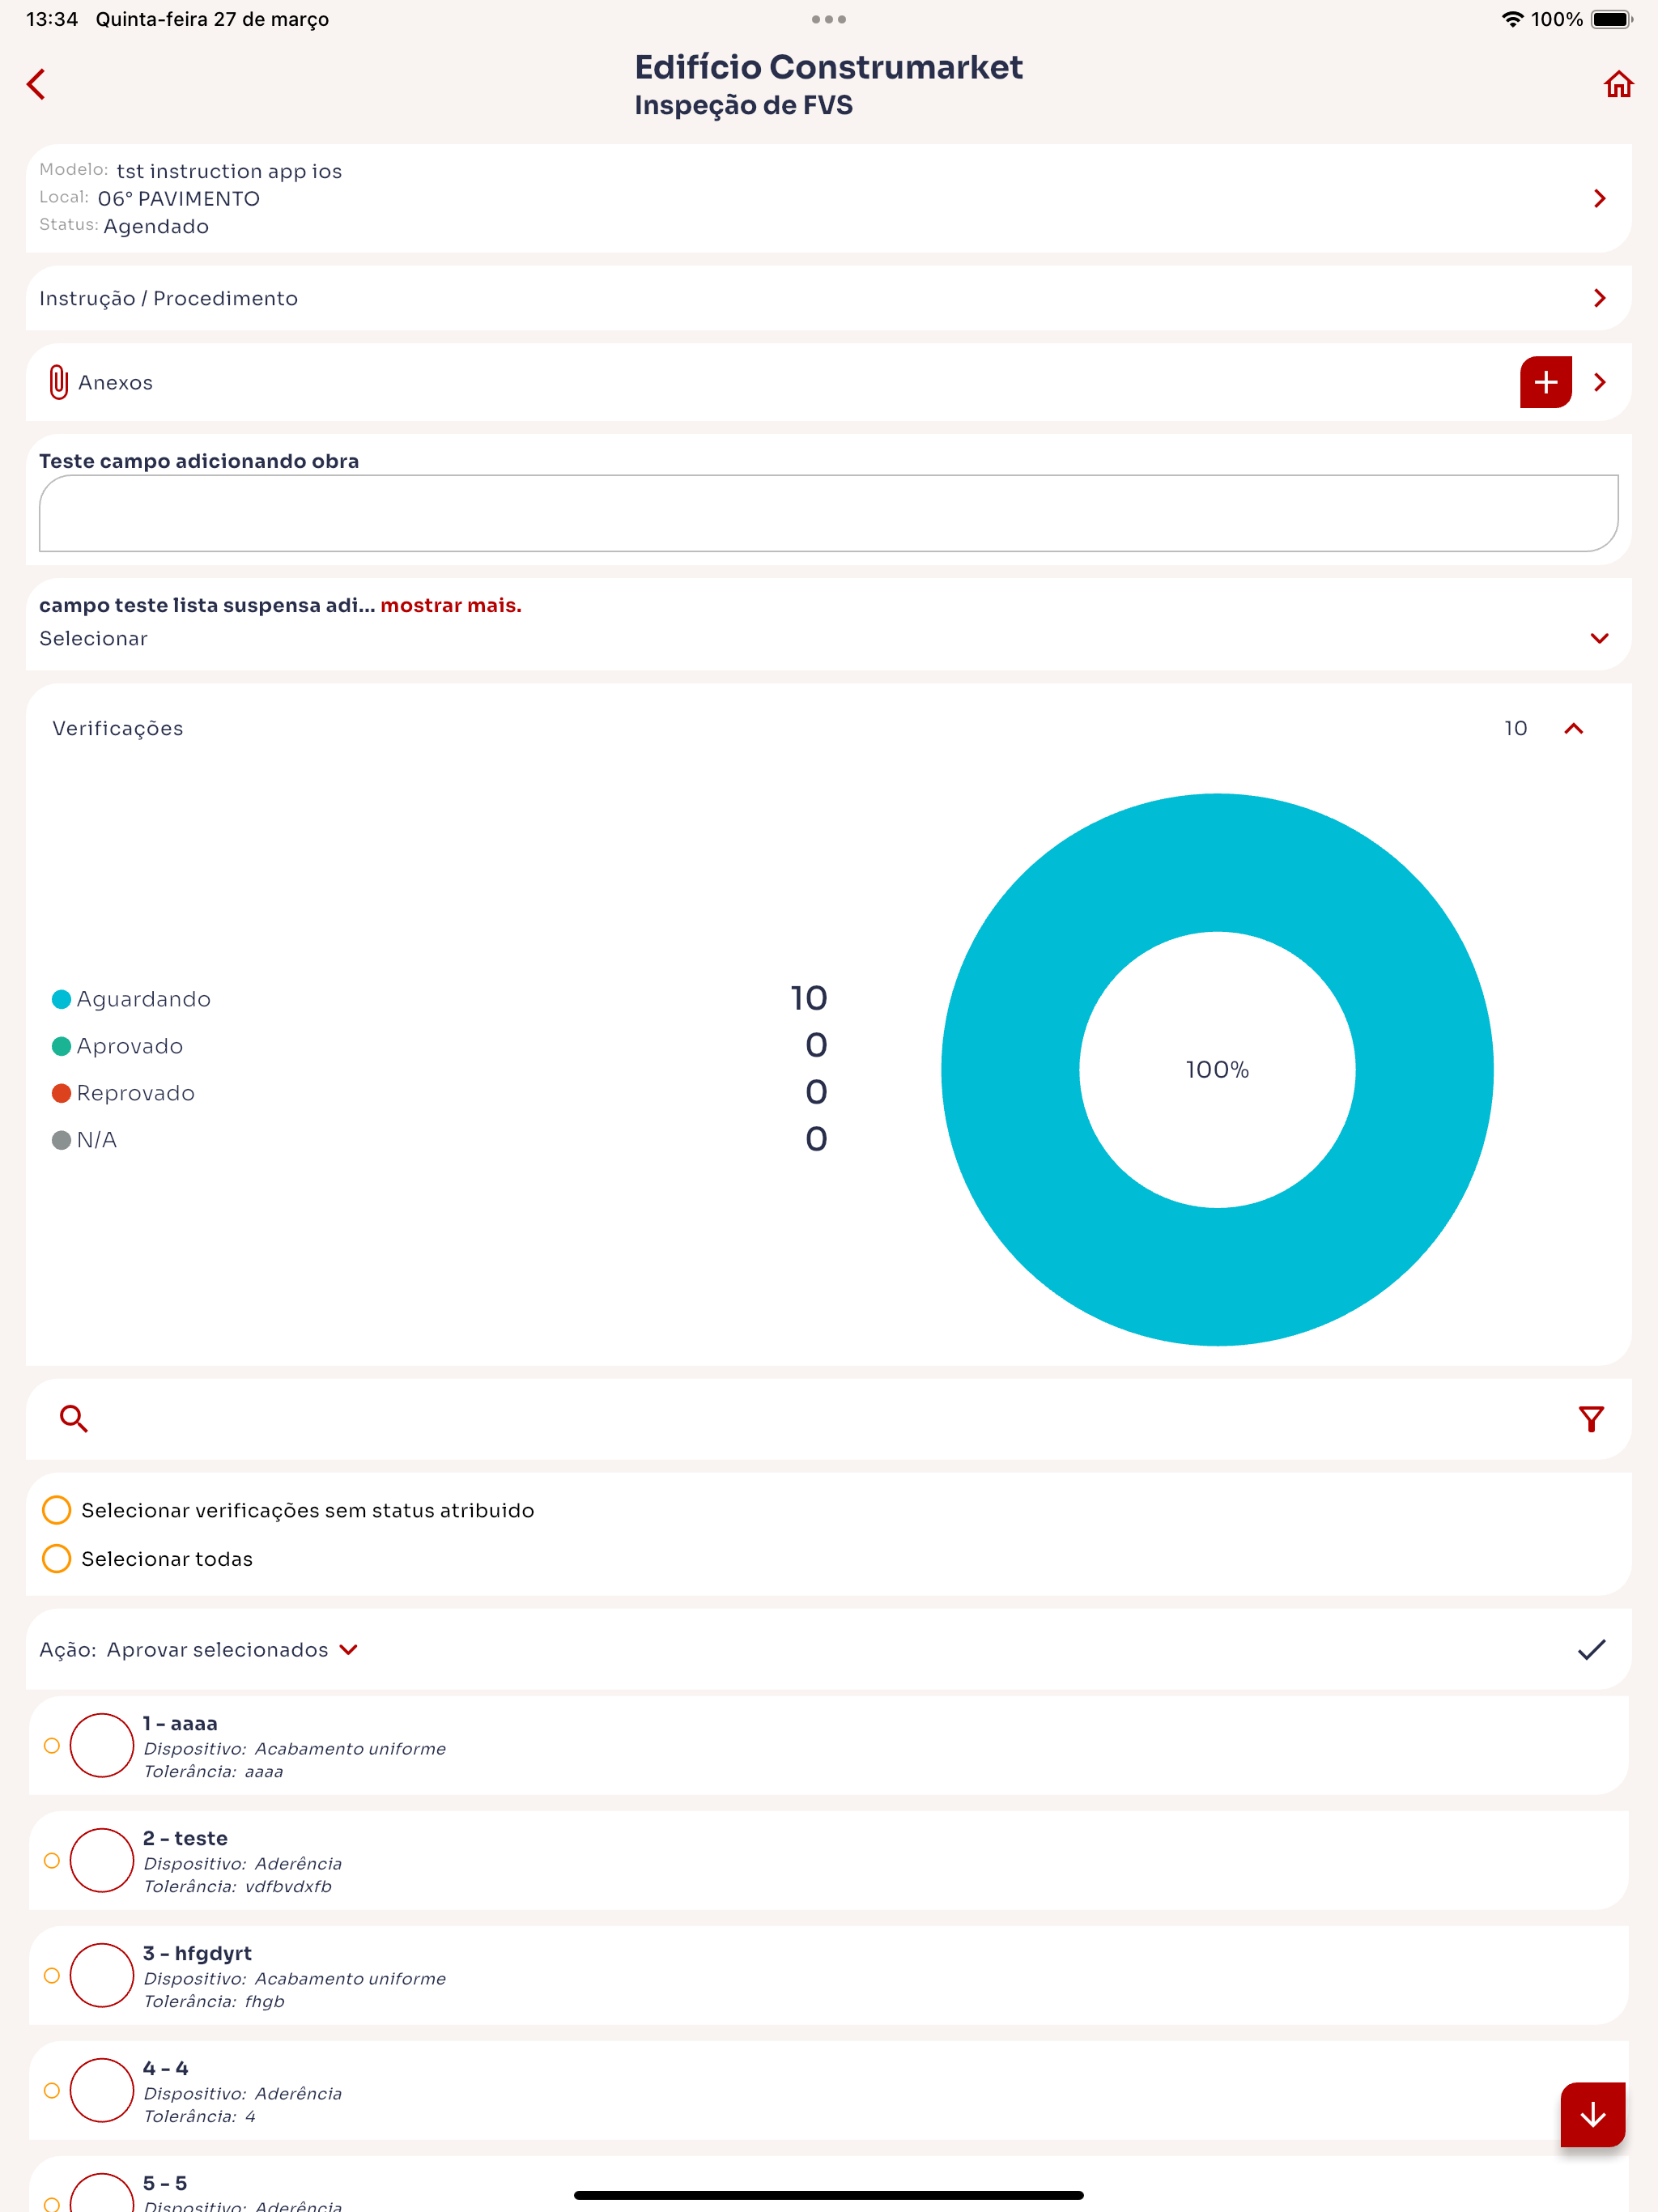The width and height of the screenshot is (1658, 2212).
Task: Open verification 3 - hfgdyrt title
Action: pos(197,1953)
